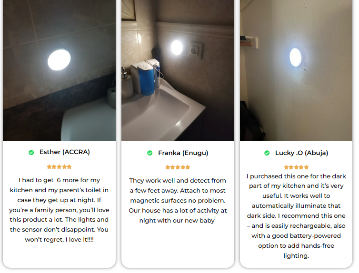This screenshot has width=359, height=273.
Task: Click Esther's review text about 6 more
Action: click(60, 210)
